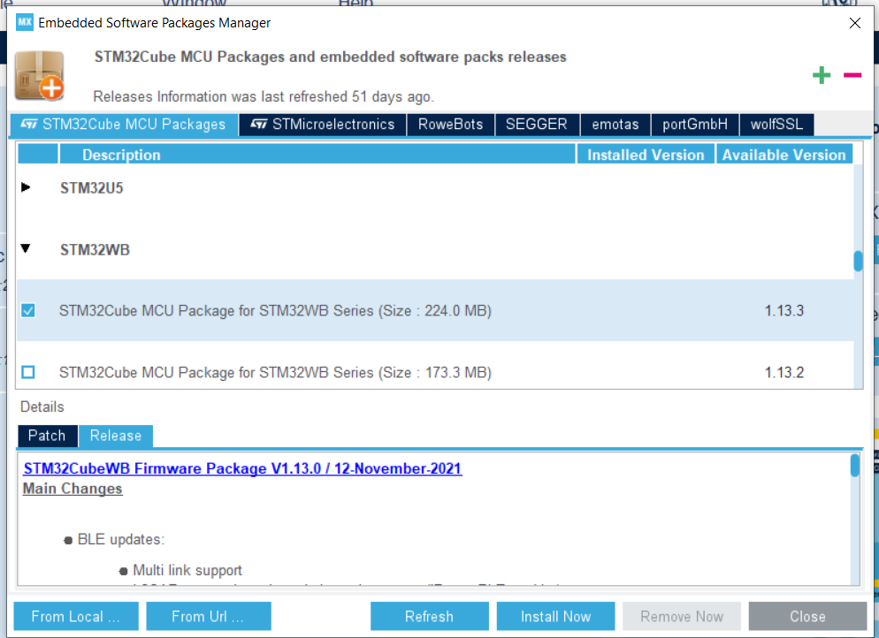
Task: Click the MX application icon in title bar
Action: (x=24, y=23)
